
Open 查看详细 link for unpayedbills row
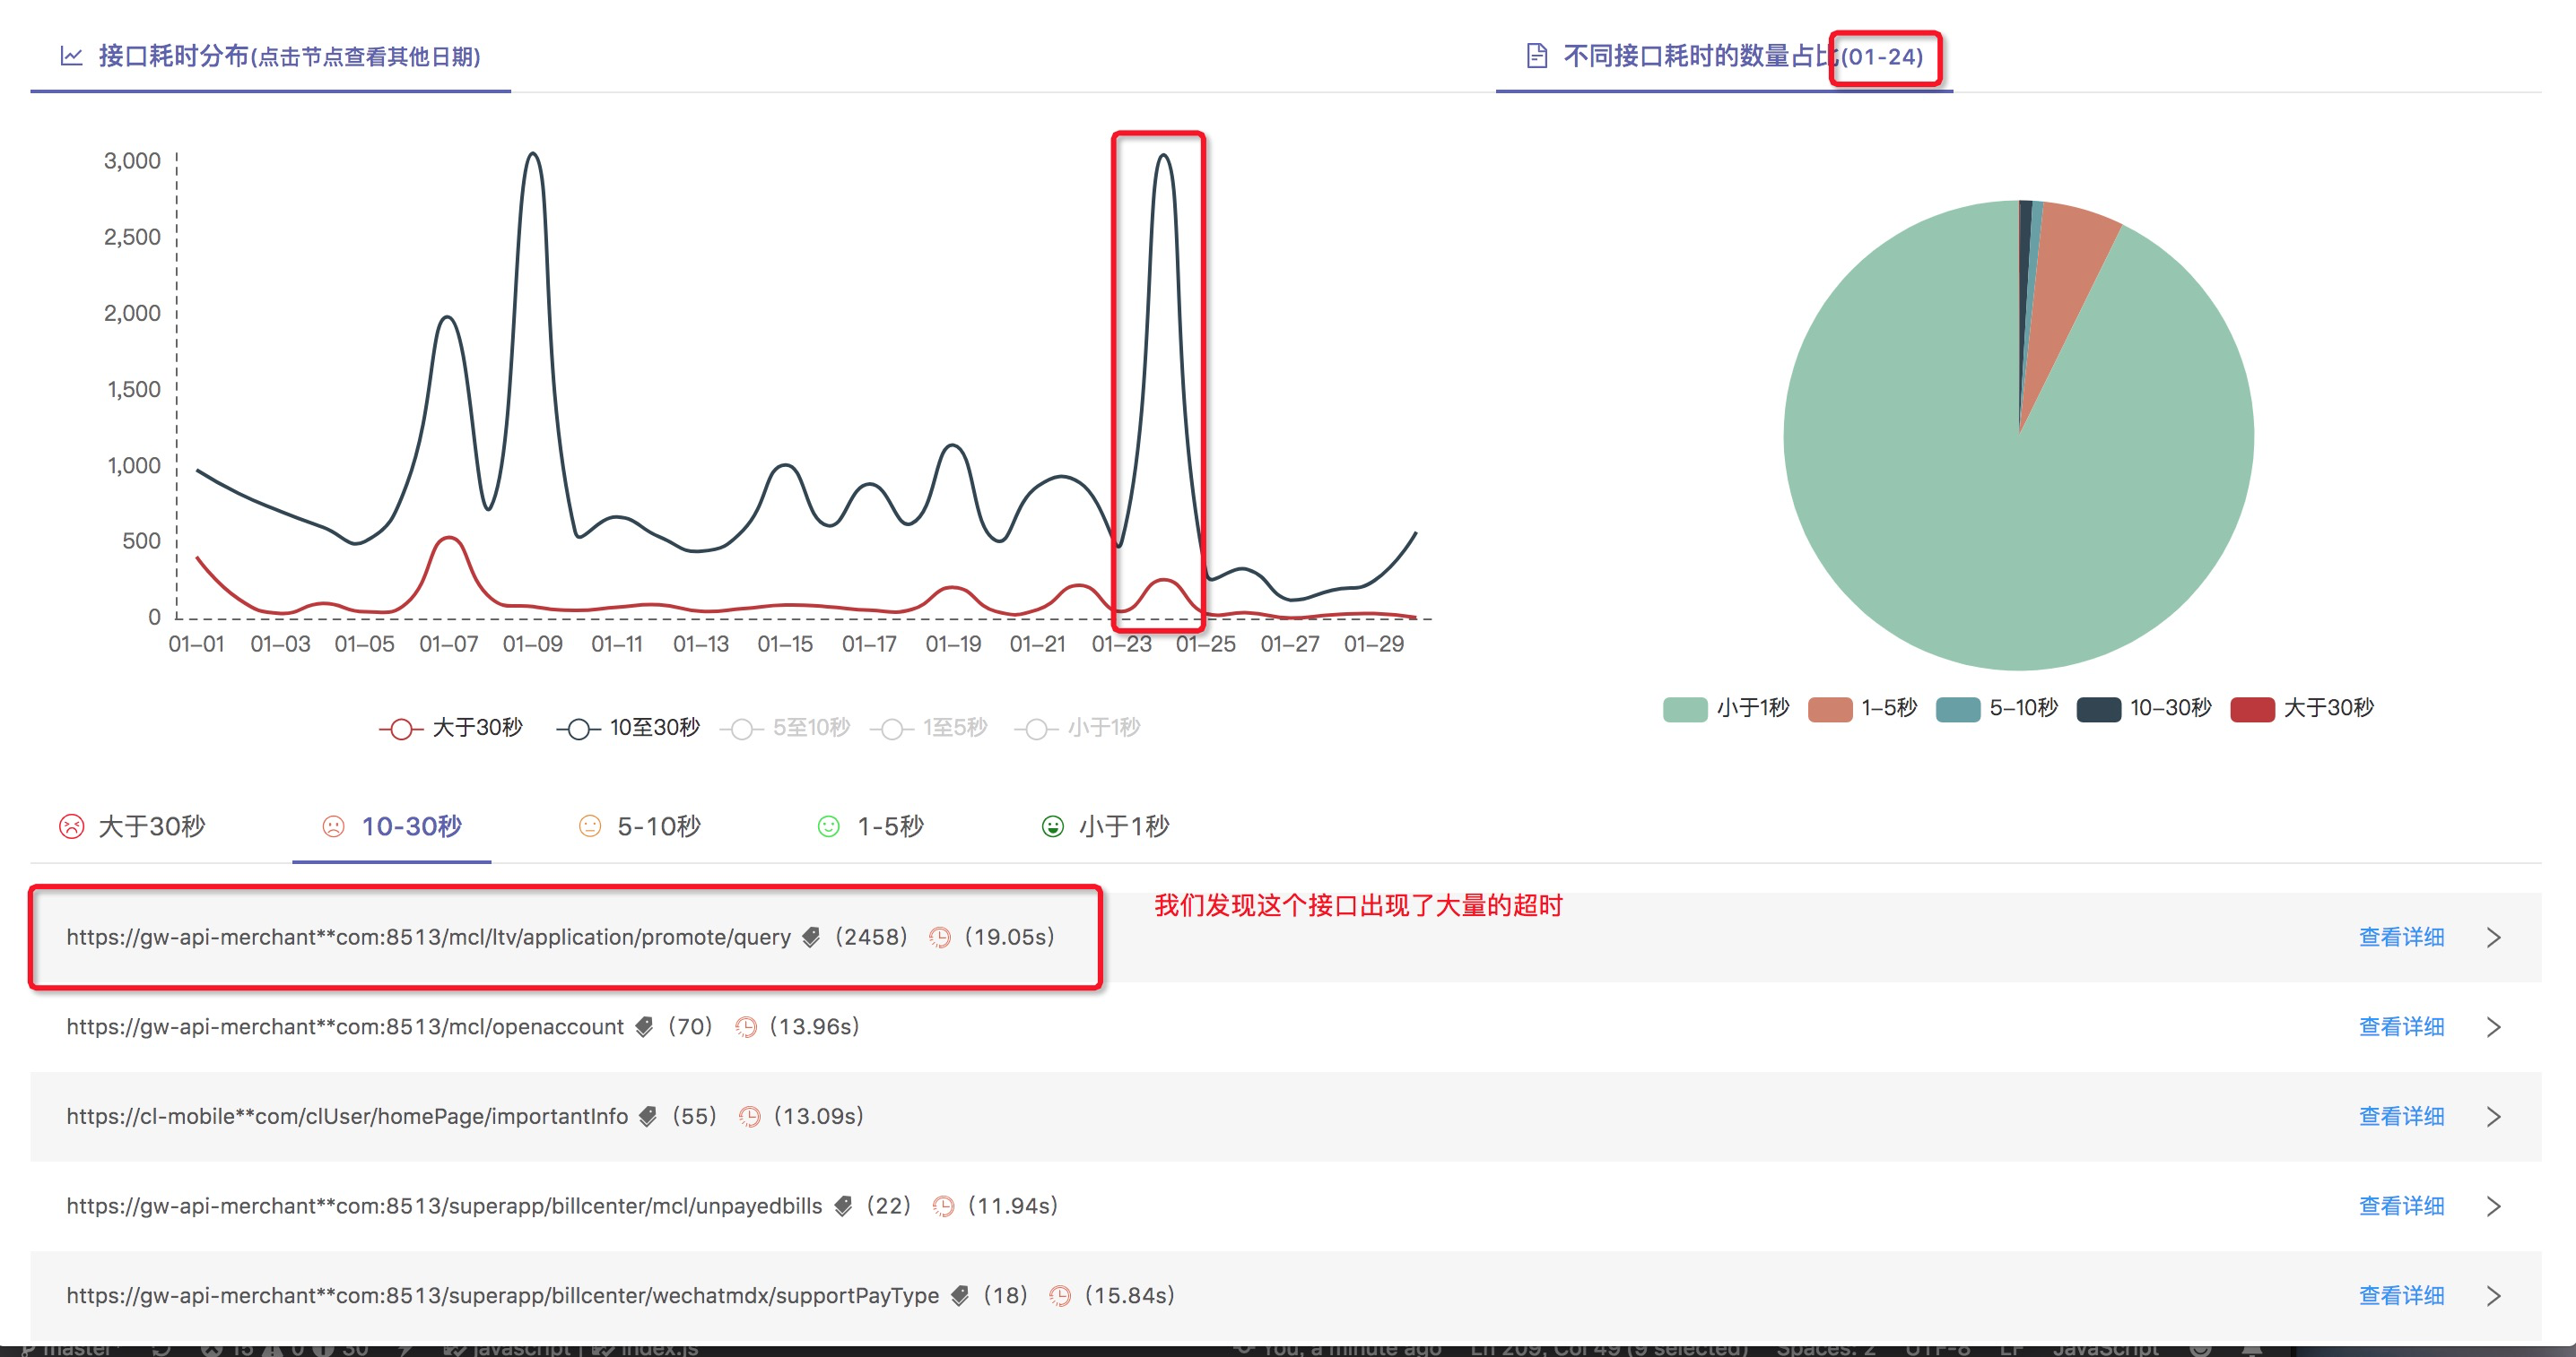pos(2400,1206)
